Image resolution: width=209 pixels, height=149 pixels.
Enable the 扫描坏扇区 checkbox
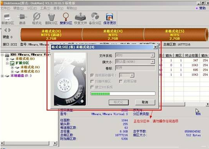tap(92, 81)
